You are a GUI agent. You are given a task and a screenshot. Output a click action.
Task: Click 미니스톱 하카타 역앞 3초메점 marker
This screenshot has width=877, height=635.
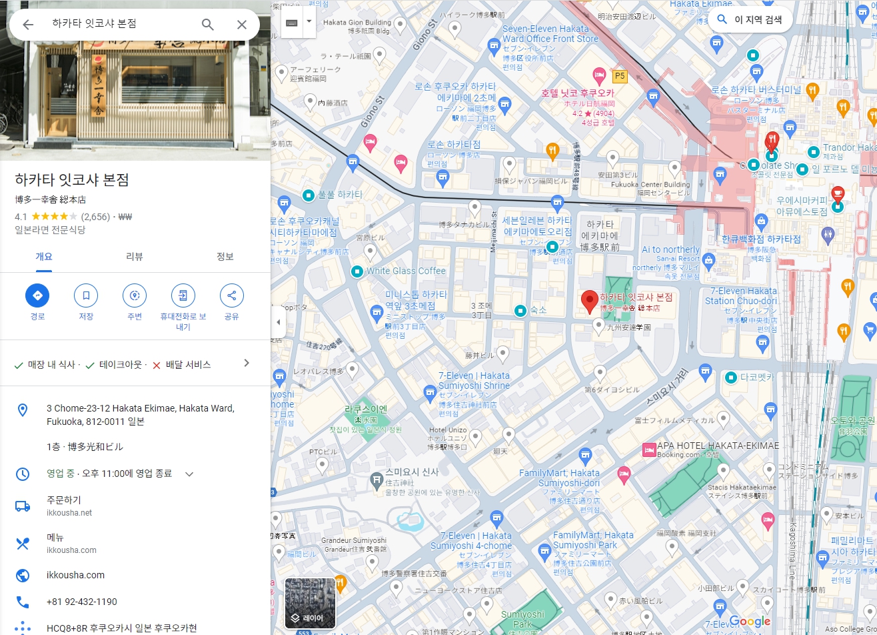click(376, 313)
